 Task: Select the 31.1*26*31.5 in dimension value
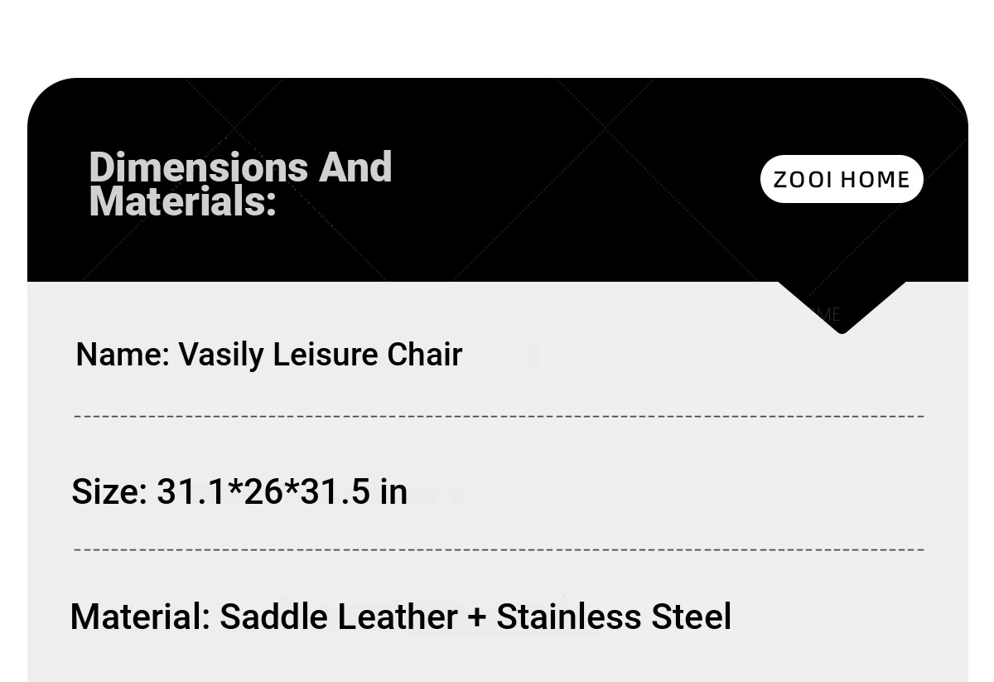point(282,491)
